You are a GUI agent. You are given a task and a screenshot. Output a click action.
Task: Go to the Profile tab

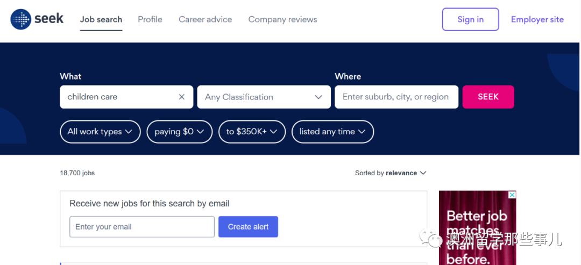[x=150, y=19]
